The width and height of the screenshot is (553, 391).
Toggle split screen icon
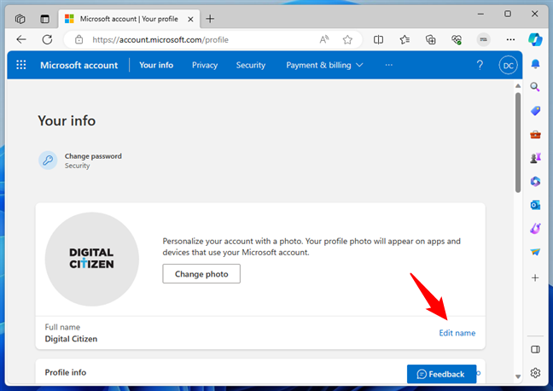coord(378,39)
